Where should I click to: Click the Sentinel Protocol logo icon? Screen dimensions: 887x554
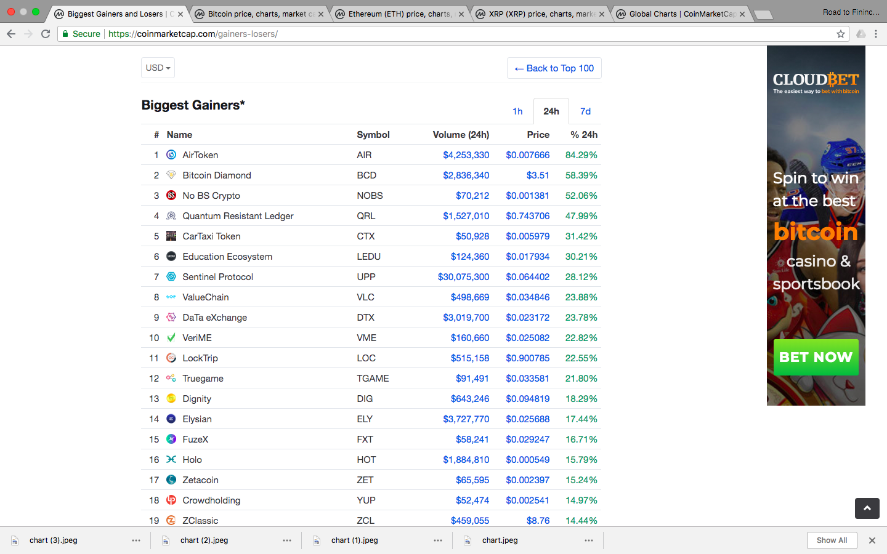[x=171, y=276]
